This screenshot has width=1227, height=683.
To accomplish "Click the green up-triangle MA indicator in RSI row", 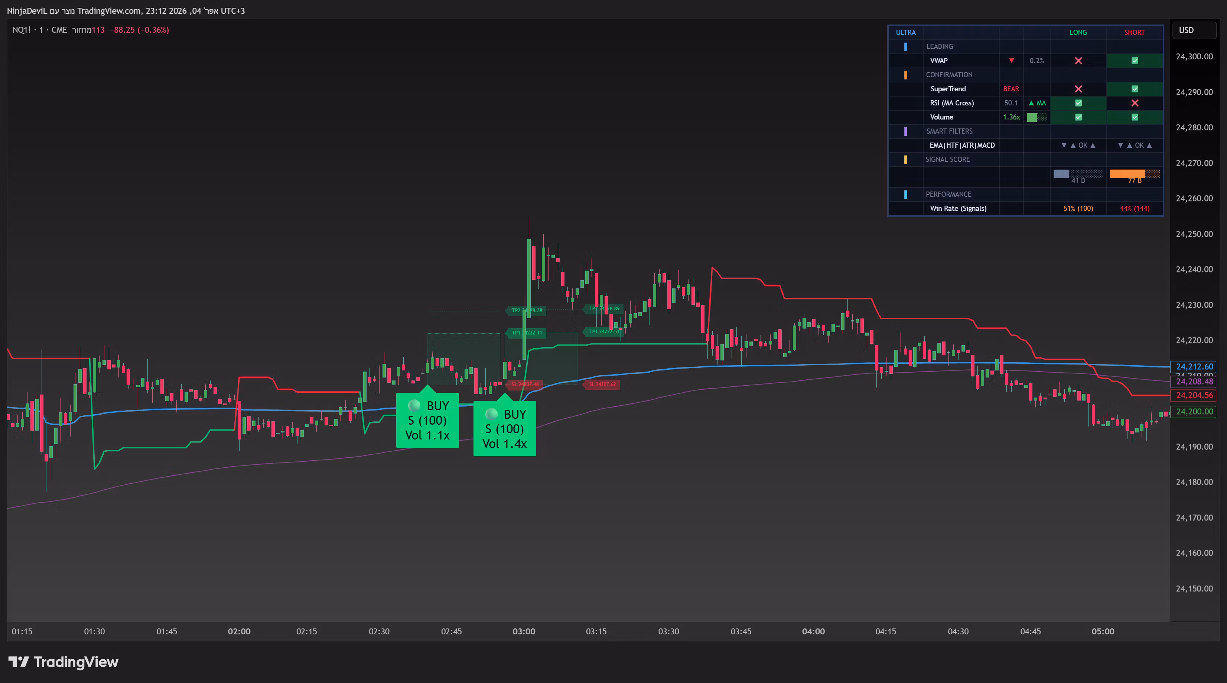I will [1037, 103].
